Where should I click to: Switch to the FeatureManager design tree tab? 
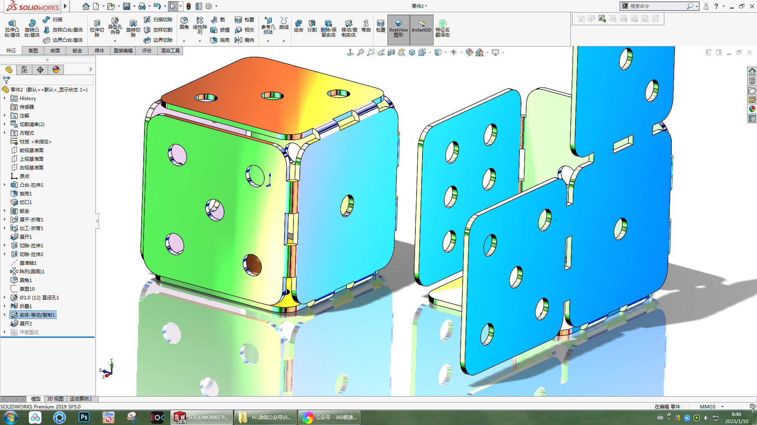tap(9, 70)
